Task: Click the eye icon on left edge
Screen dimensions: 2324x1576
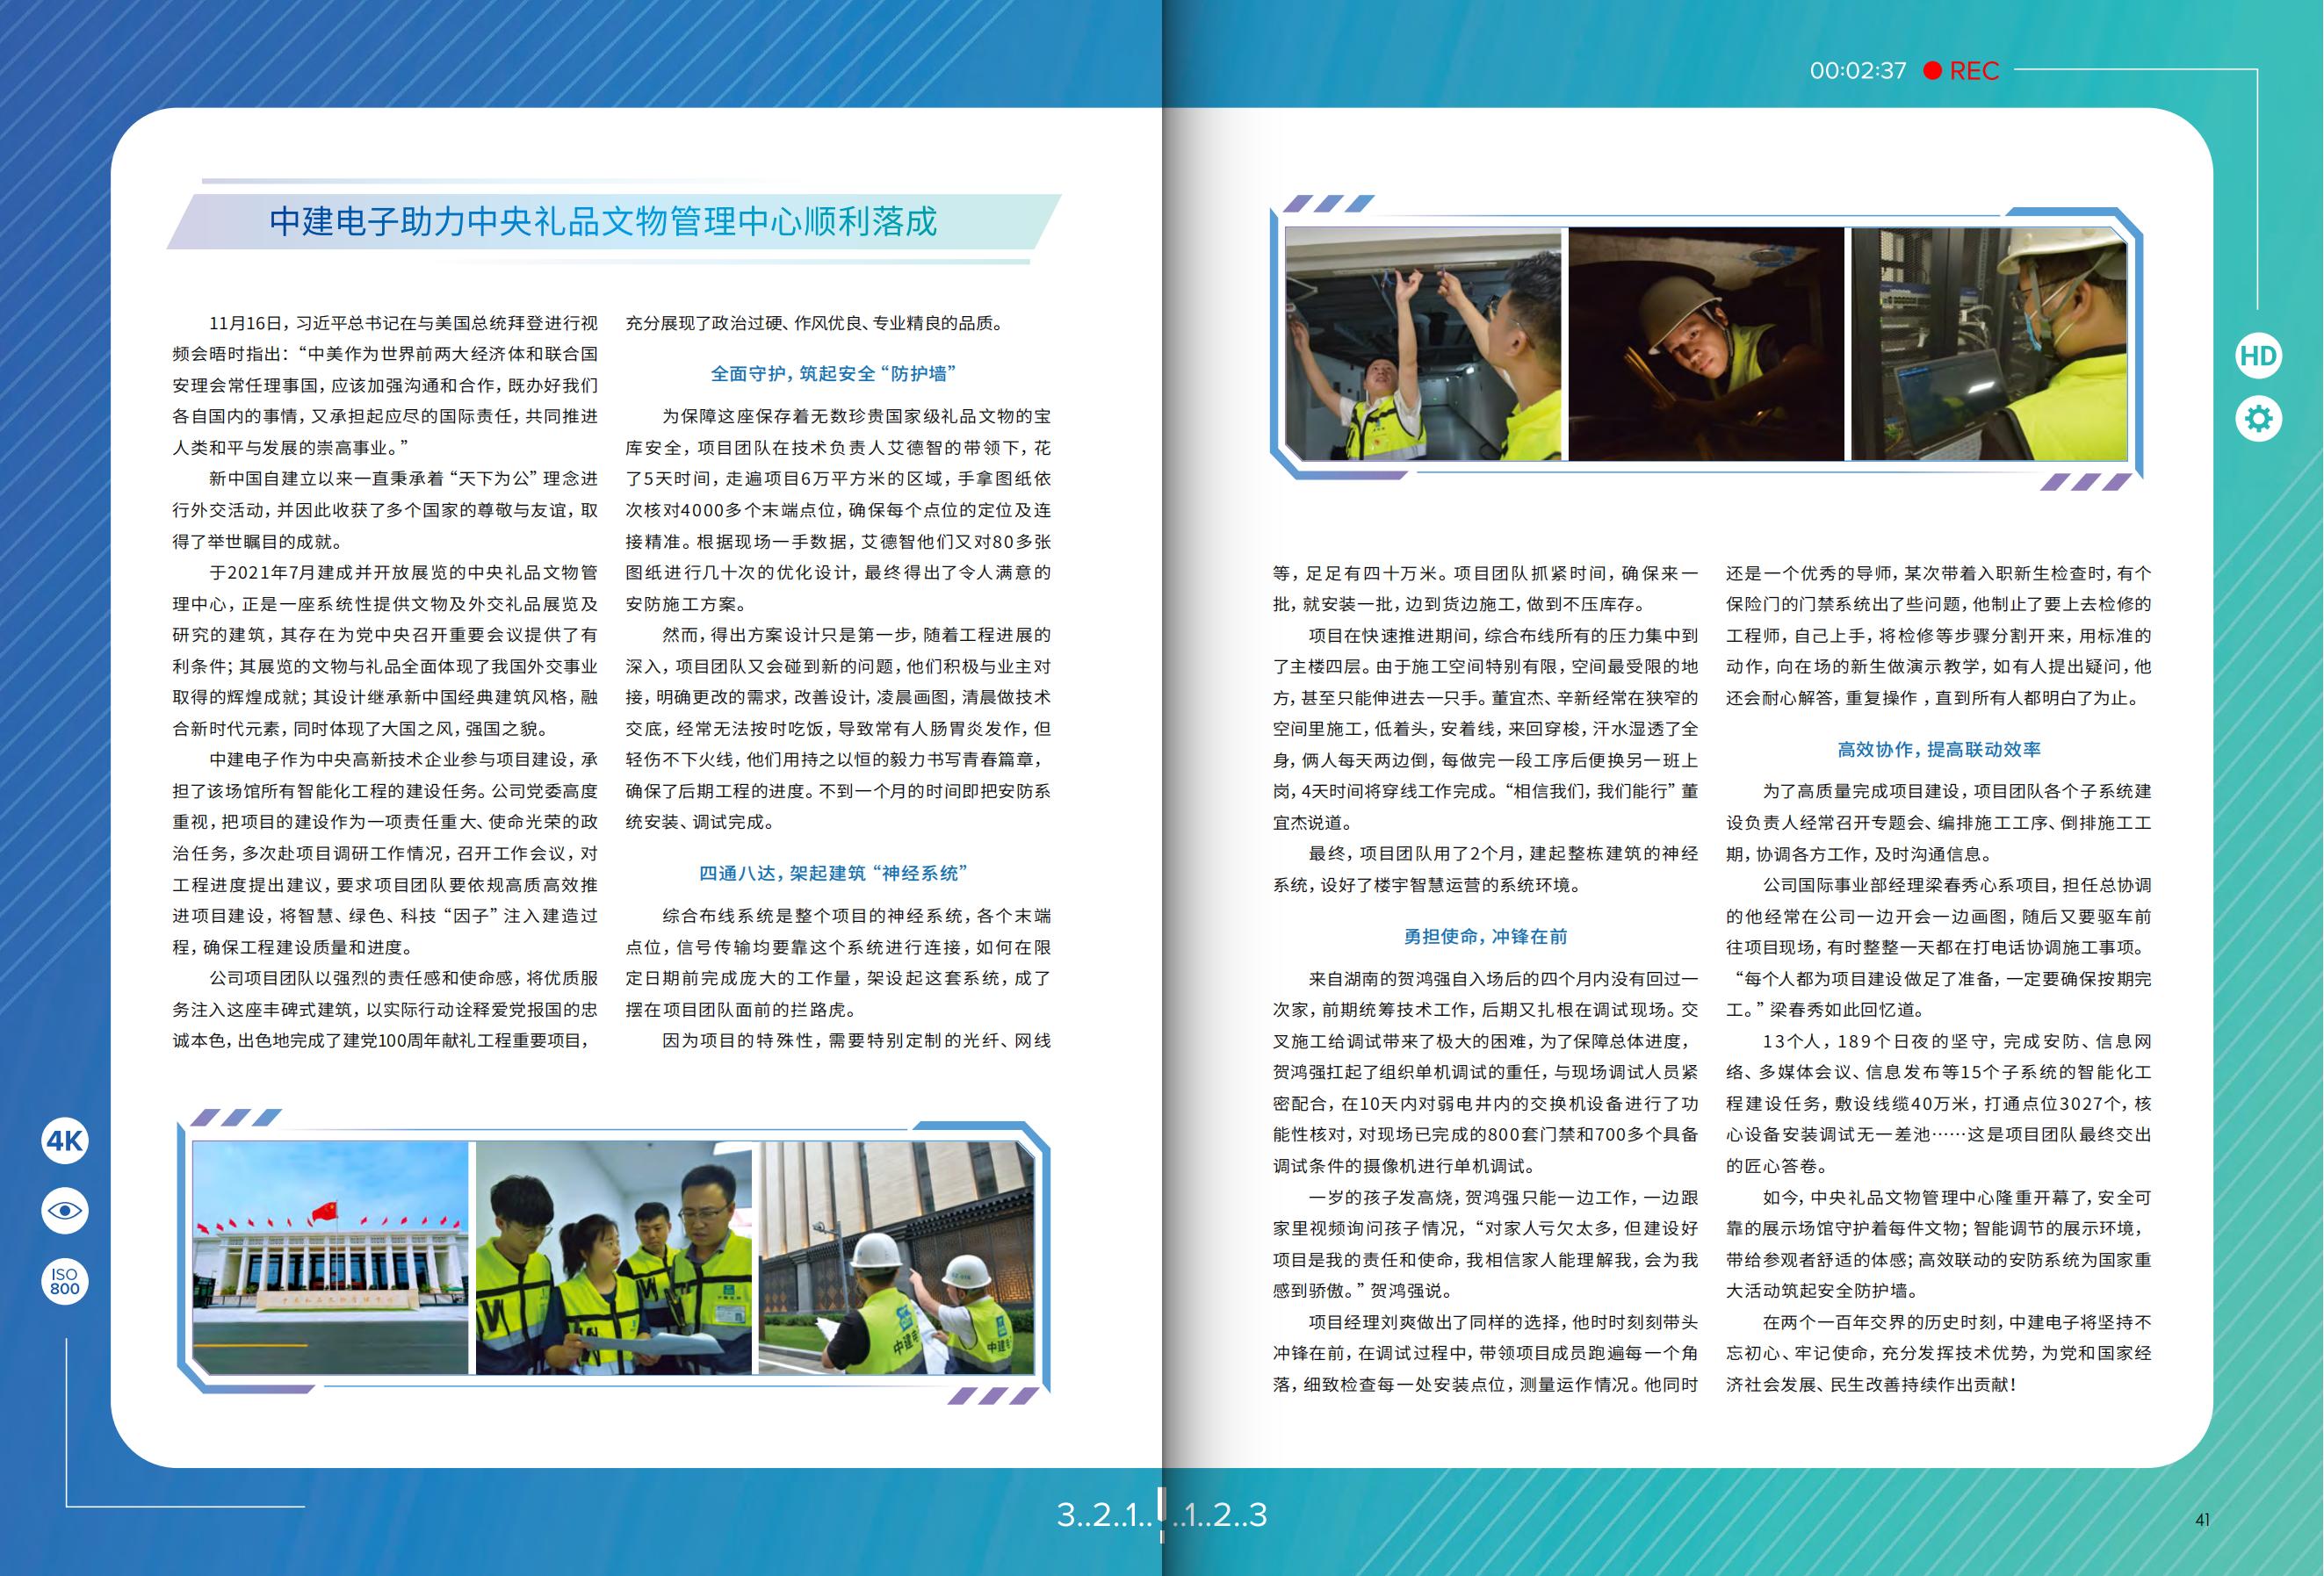Action: (65, 1210)
